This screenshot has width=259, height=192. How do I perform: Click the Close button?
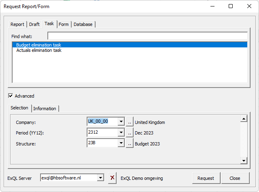point(235,178)
